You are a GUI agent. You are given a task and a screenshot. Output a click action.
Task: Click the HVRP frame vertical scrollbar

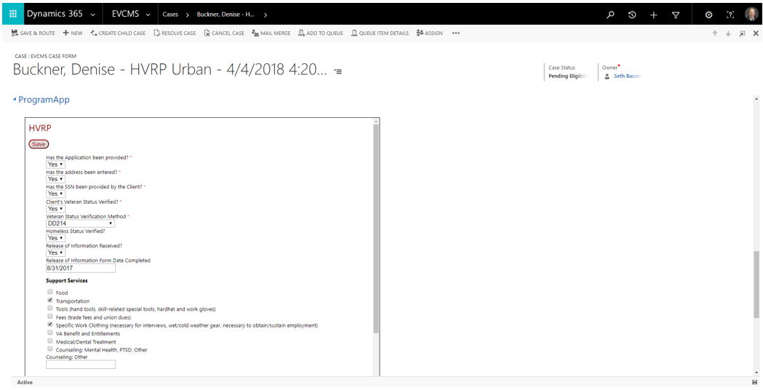click(375, 229)
